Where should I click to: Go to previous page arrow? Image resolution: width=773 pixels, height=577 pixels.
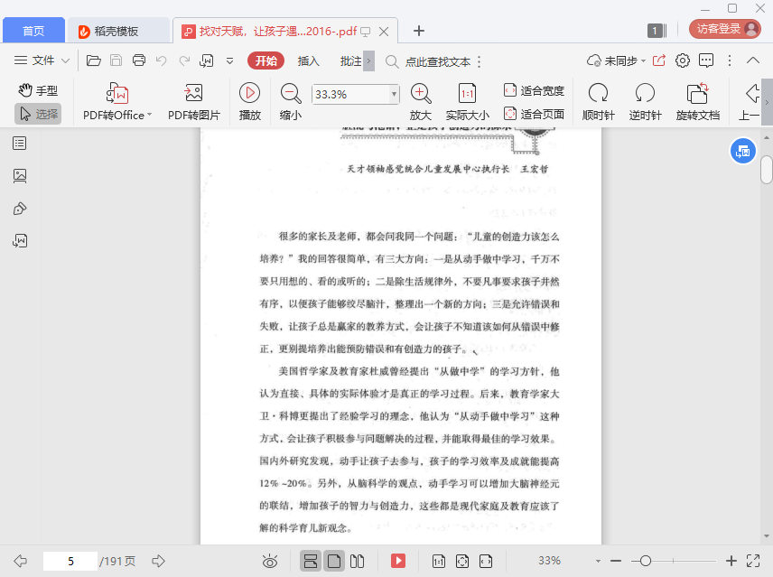click(20, 561)
